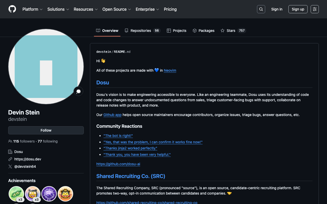
Task: Open the Dosu heading link
Action: pos(103,83)
